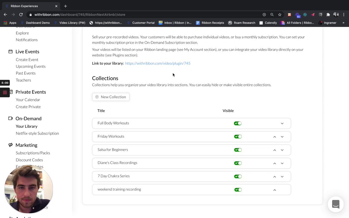
Task: Move weekend training recording up
Action: [274, 190]
